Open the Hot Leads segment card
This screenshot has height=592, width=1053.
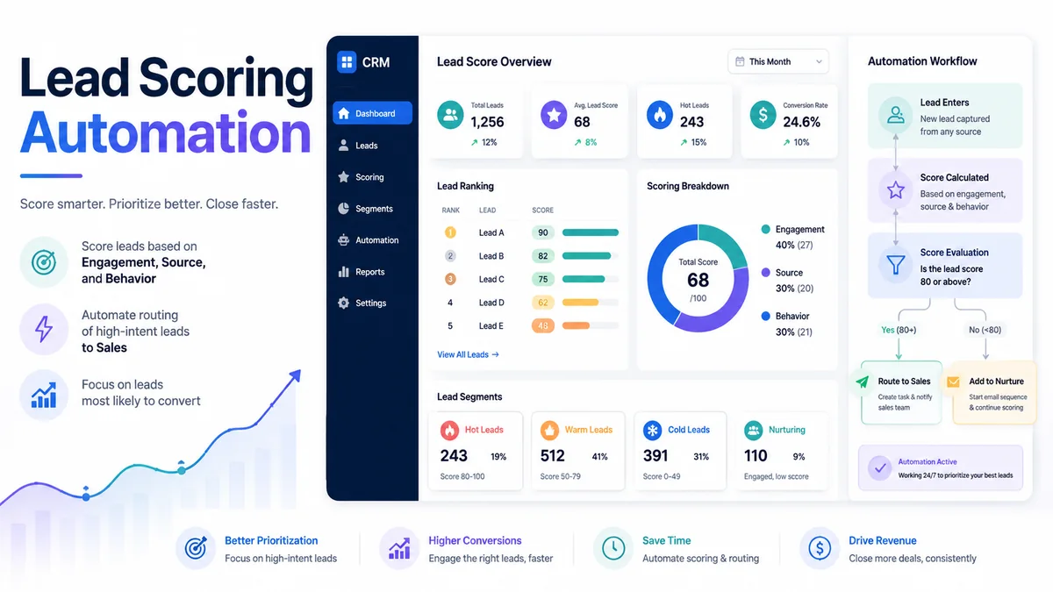[476, 451]
